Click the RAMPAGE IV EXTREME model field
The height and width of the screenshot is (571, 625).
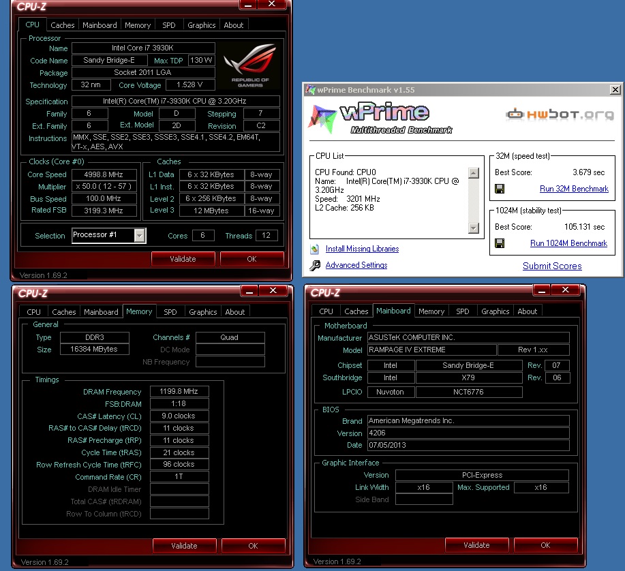(x=431, y=350)
